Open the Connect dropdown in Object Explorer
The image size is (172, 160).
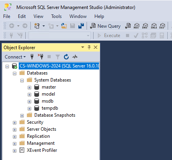click(15, 57)
